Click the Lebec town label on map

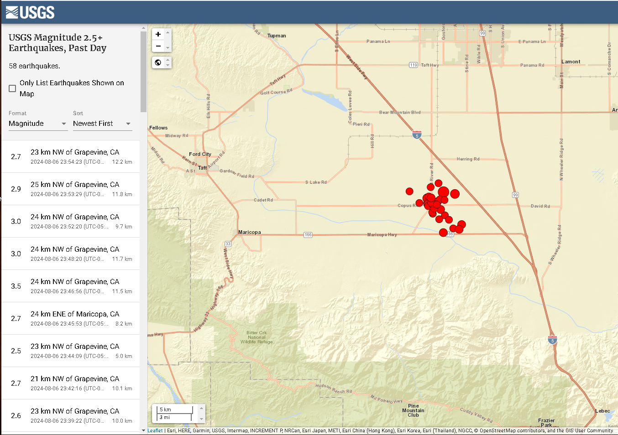(x=602, y=411)
